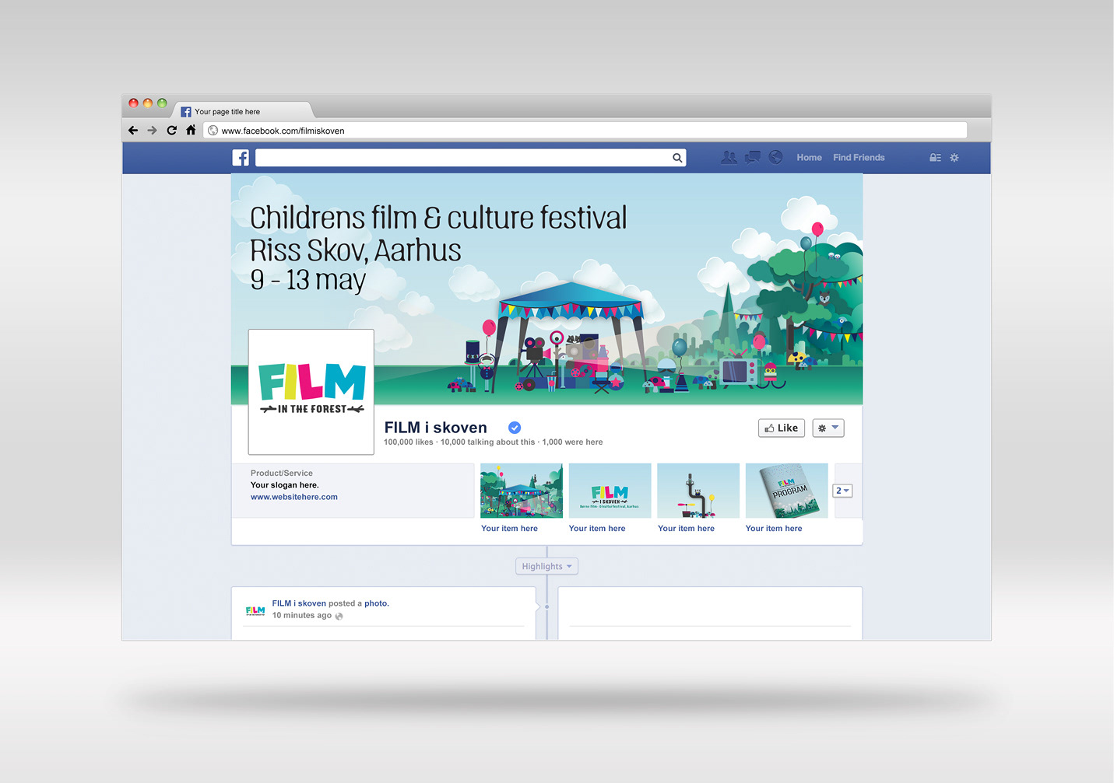
Task: Click Home in Facebook navigation
Action: (809, 157)
